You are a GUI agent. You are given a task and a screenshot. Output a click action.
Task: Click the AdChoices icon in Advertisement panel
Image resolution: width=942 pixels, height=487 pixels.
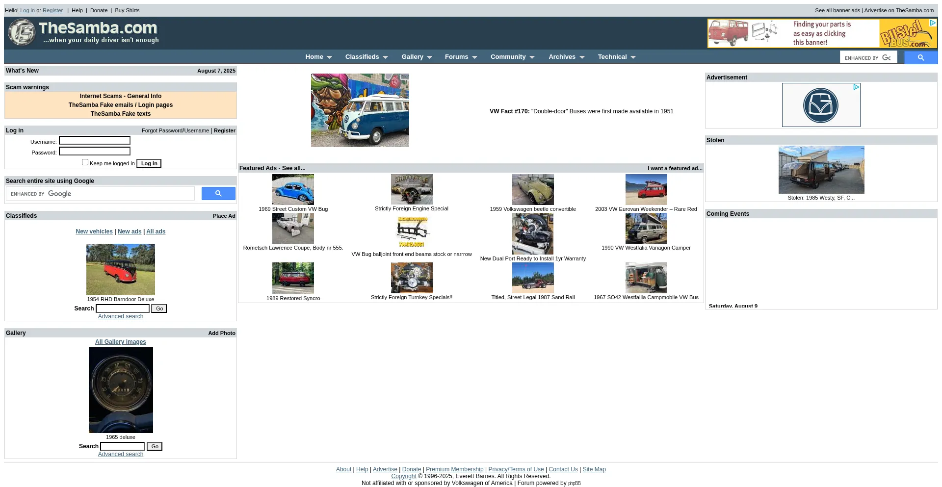coord(856,87)
